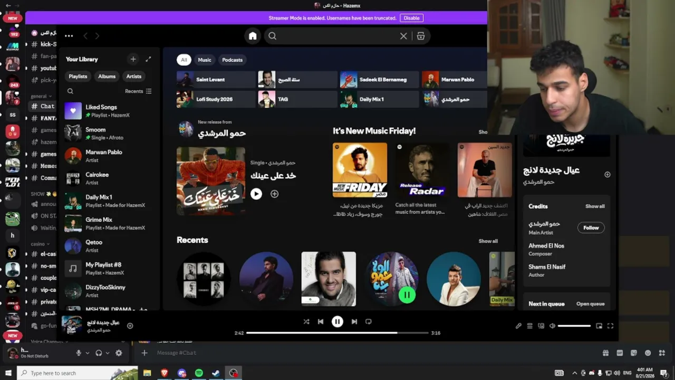
Task: Open Daily Mix 1 in Your Library
Action: tap(109, 201)
